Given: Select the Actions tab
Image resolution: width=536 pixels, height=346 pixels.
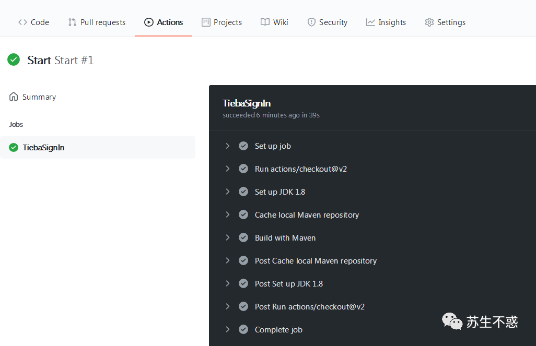Looking at the screenshot, I should (164, 22).
